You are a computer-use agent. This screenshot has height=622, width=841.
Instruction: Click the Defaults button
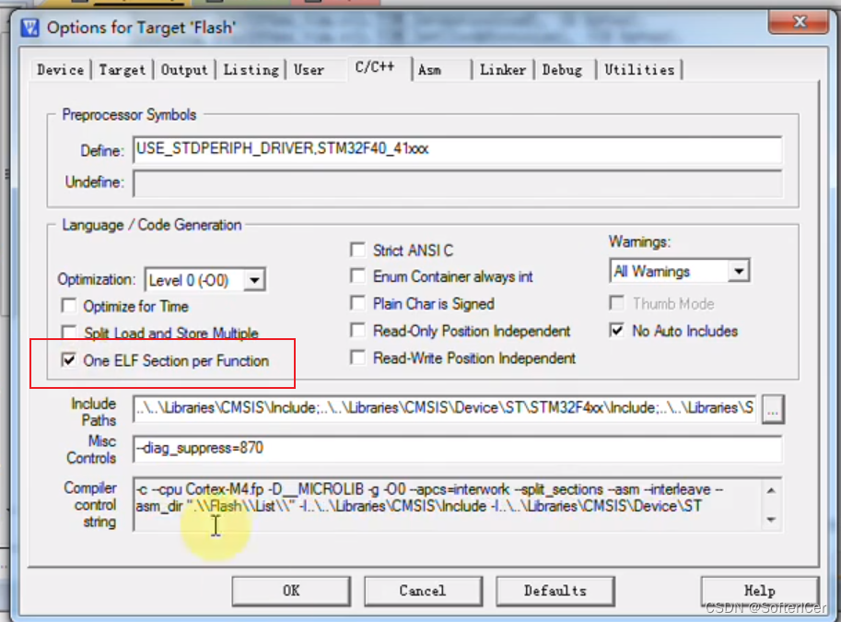[x=555, y=591]
